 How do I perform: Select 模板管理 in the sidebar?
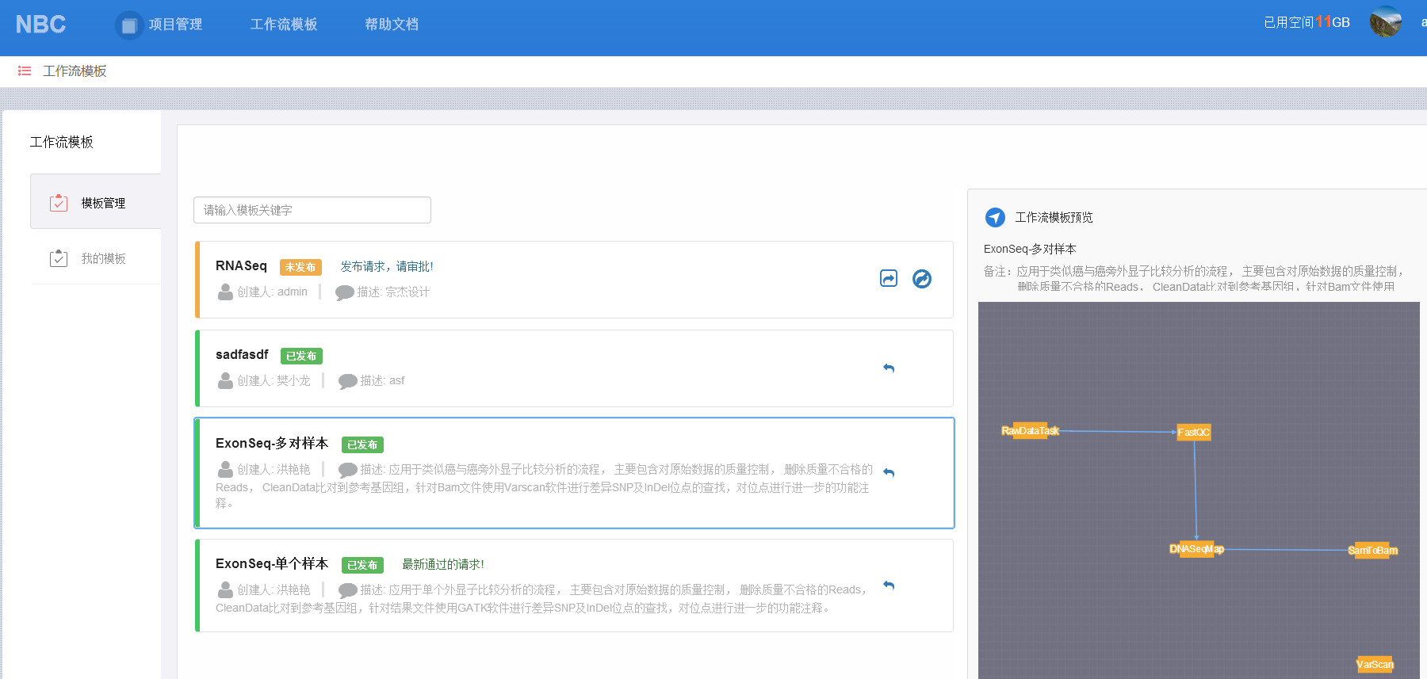click(x=103, y=203)
